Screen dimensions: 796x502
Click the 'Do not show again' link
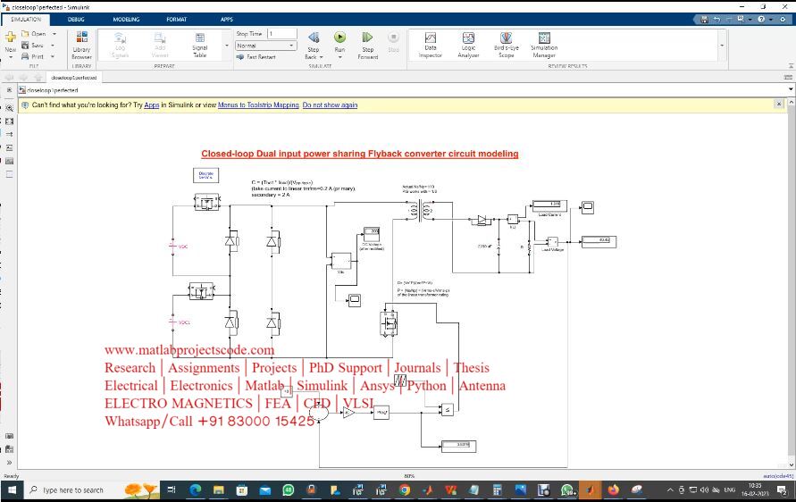pos(330,105)
